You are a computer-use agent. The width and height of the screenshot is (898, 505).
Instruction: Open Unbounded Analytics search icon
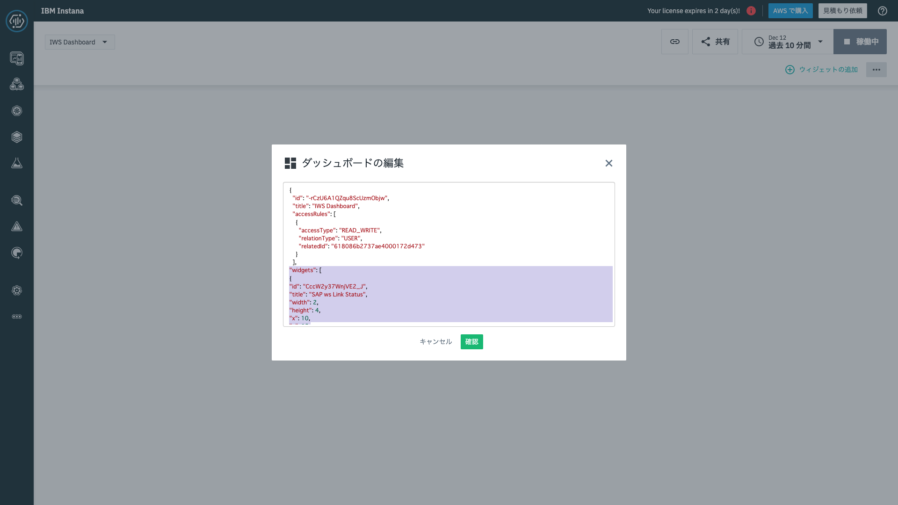pyautogui.click(x=17, y=201)
